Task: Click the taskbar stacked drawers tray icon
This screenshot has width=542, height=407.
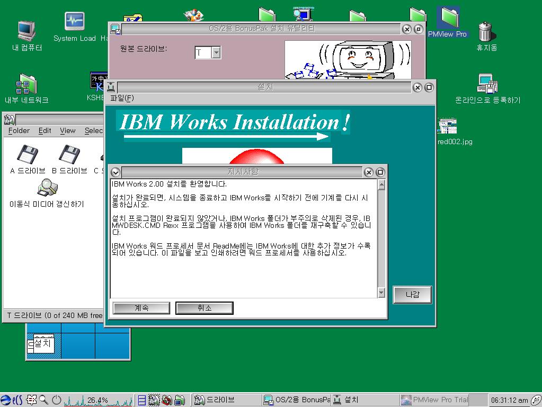Action: click(x=141, y=400)
